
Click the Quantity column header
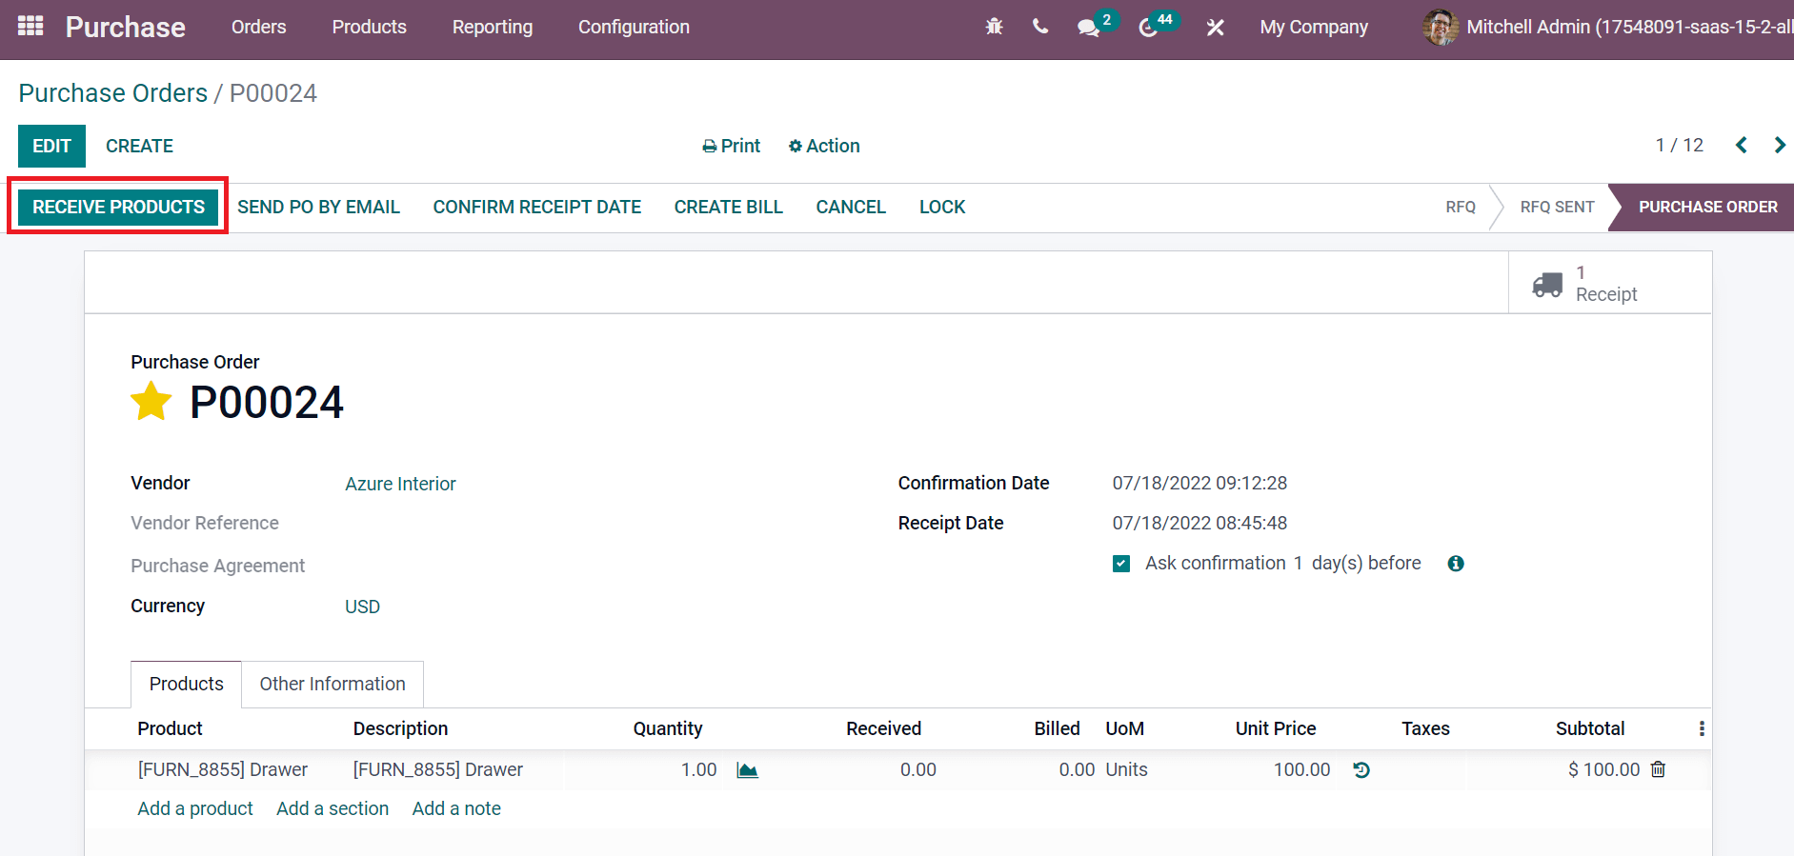(668, 728)
